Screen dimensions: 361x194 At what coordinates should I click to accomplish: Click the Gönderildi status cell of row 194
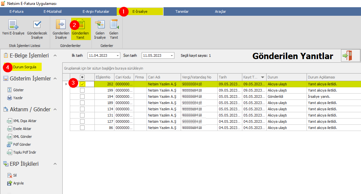pos(286,97)
